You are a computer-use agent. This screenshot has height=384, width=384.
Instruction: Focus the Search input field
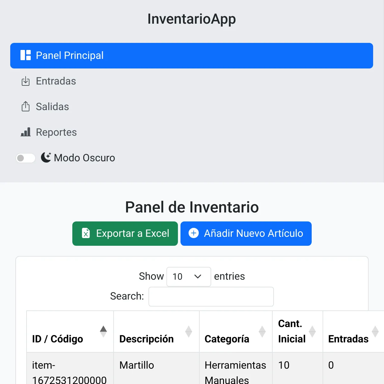pos(211,297)
